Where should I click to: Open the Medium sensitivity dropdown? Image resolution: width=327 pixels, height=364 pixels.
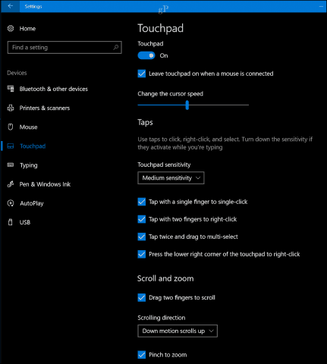pyautogui.click(x=171, y=178)
